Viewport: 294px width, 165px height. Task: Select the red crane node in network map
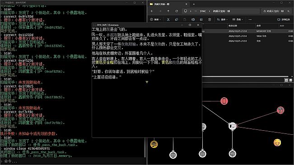280,110
